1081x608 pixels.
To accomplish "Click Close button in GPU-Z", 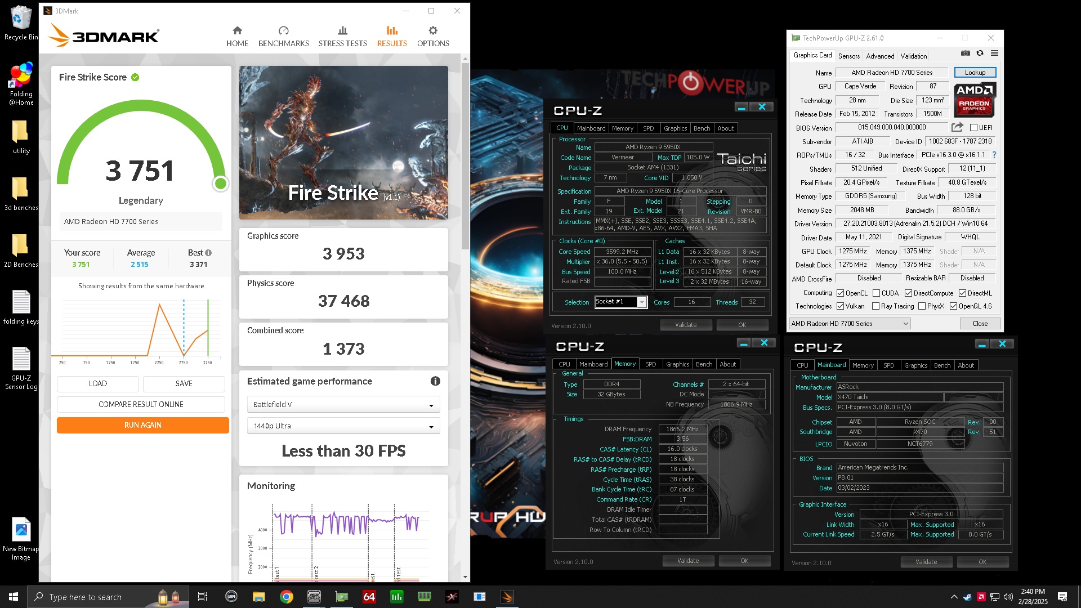I will pos(980,324).
